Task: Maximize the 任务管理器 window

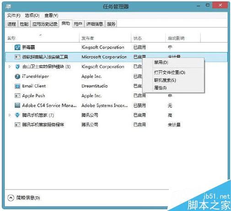Action: (x=208, y=5)
